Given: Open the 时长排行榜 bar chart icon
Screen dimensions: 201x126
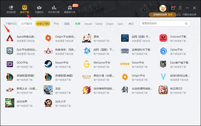Looking at the screenshot, I should point(54,8).
